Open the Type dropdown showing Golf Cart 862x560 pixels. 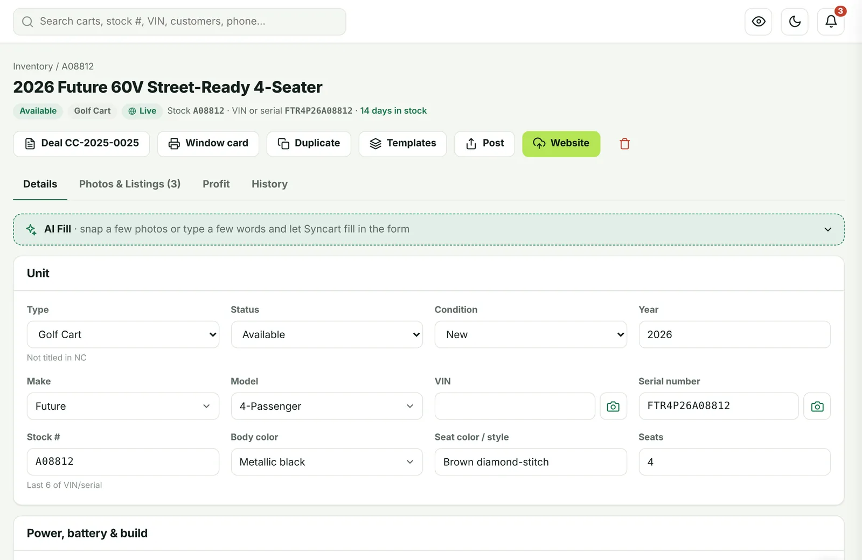(123, 335)
